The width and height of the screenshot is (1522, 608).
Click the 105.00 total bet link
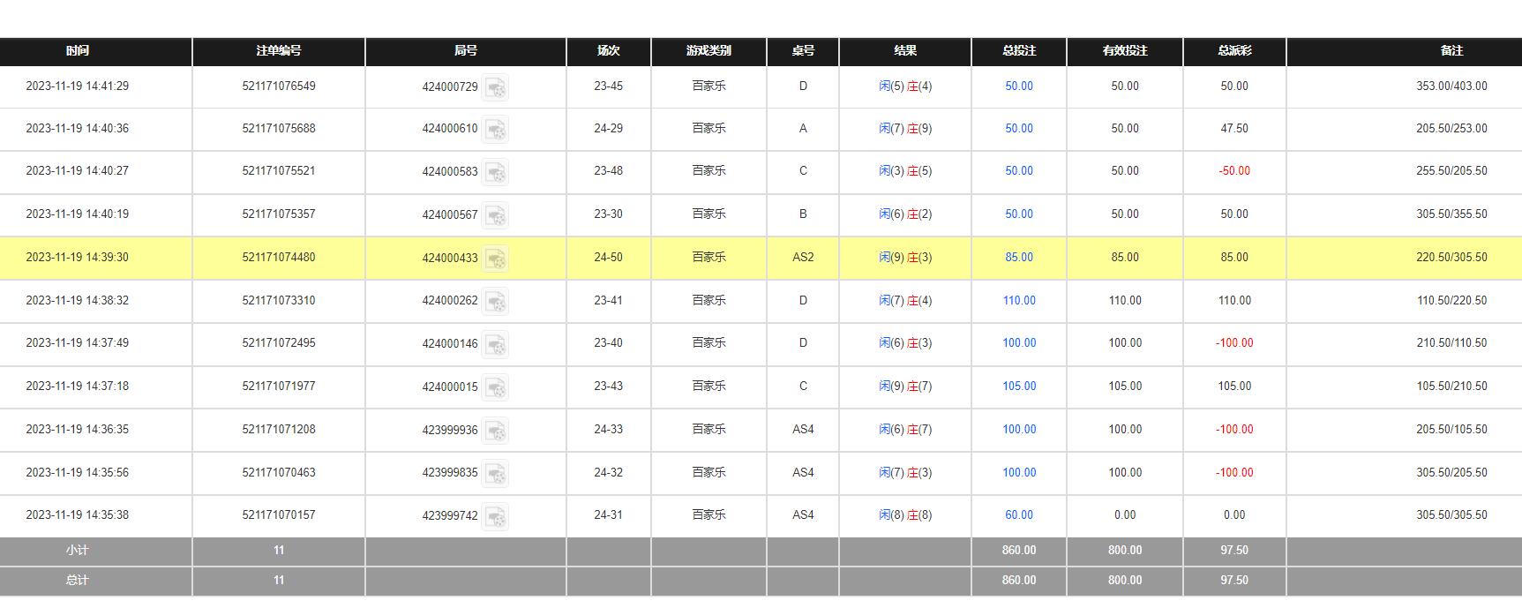coord(1019,387)
